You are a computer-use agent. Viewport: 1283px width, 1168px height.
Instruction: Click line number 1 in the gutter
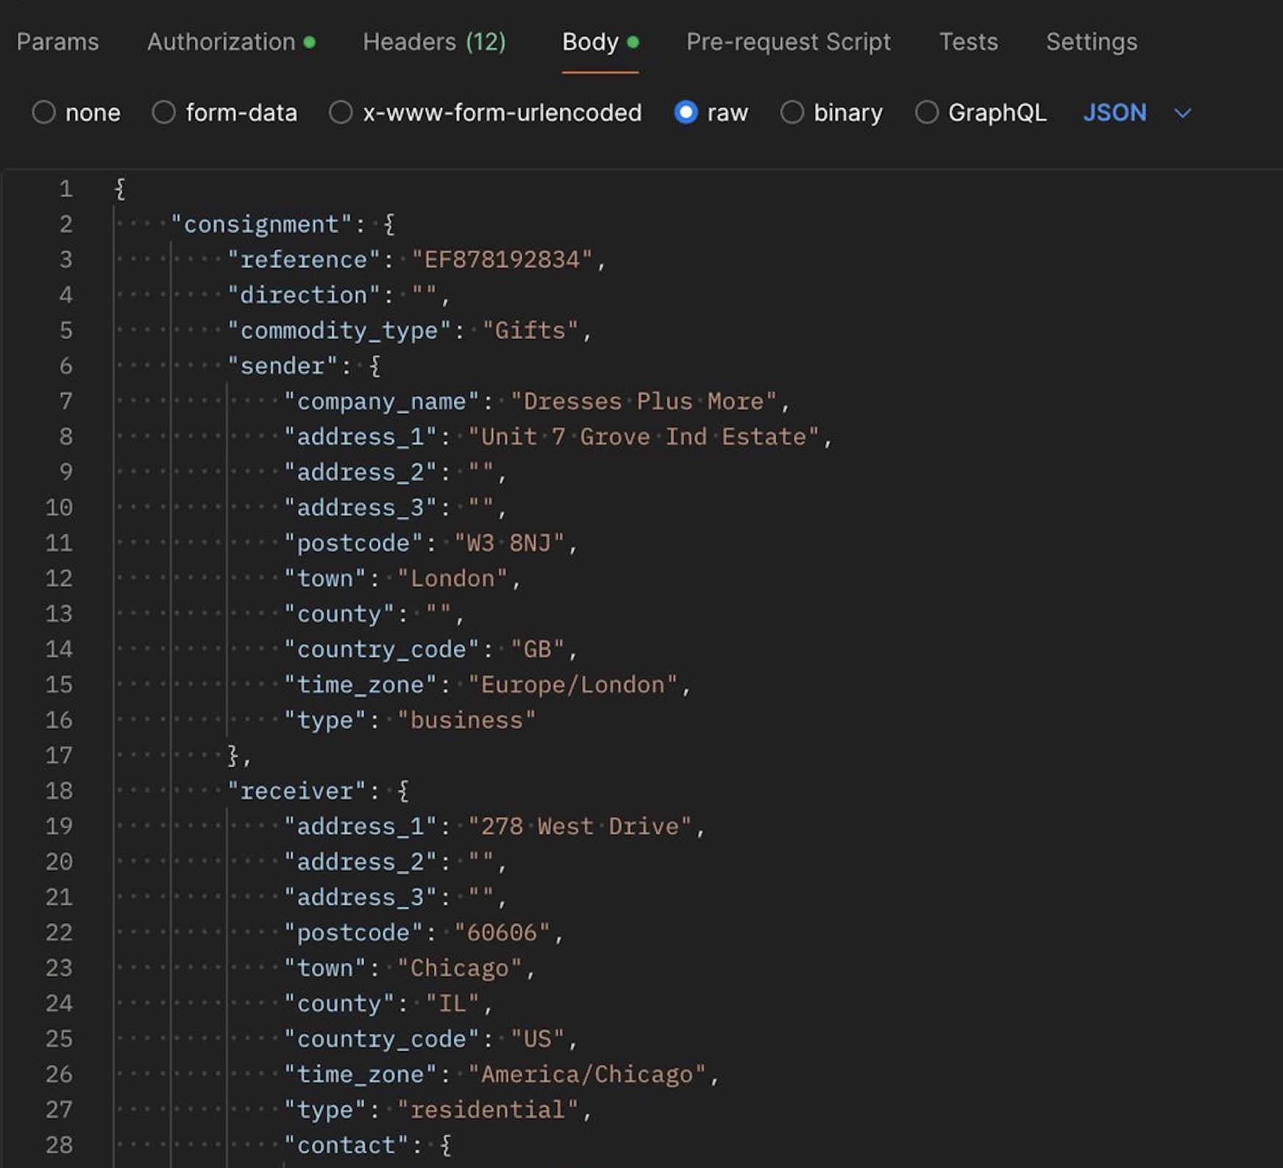(x=65, y=189)
